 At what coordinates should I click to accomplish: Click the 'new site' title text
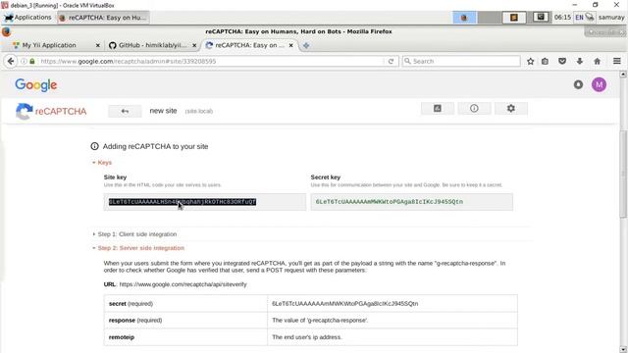point(163,111)
